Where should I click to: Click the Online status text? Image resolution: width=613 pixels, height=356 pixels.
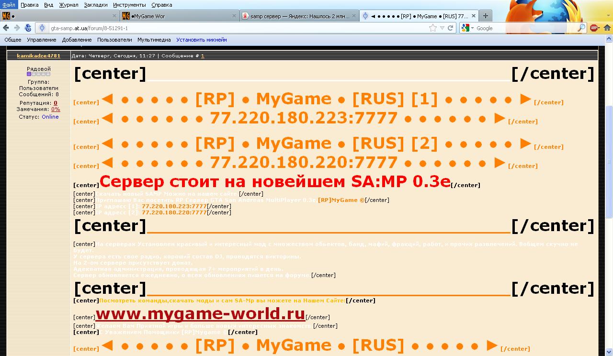[x=50, y=117]
